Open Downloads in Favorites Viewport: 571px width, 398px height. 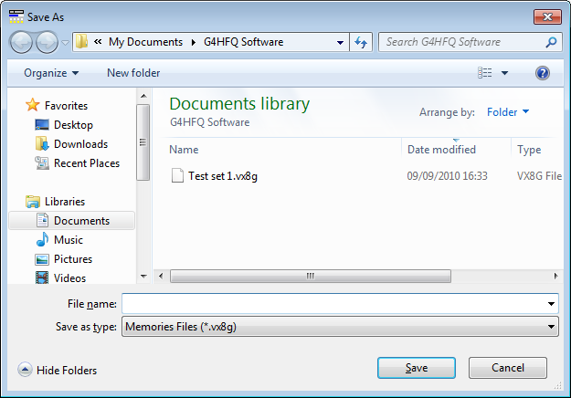coord(80,144)
